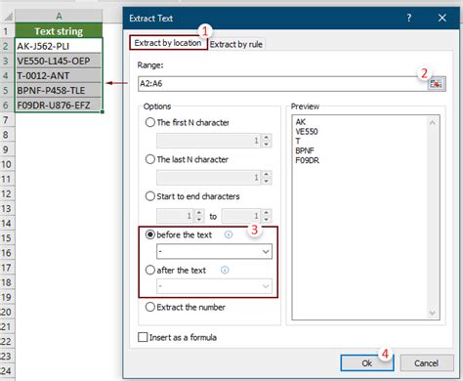Select cell VE550-L145-OEP
463x381 pixels.
(59, 61)
